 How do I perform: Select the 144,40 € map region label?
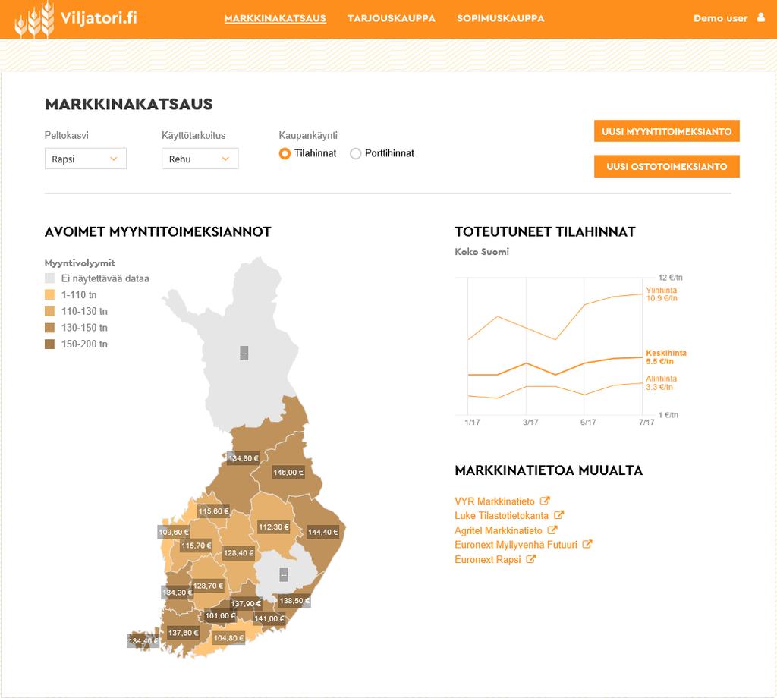[x=323, y=532]
